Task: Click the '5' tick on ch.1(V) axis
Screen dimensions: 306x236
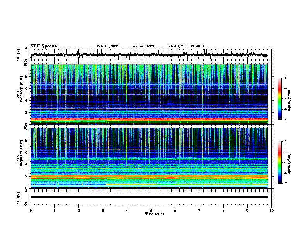Action: 26,49
